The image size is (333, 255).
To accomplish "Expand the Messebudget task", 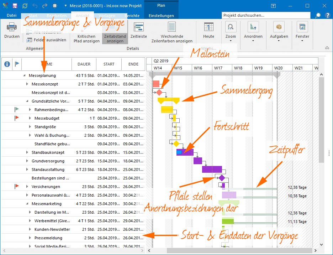I will coord(30,118).
